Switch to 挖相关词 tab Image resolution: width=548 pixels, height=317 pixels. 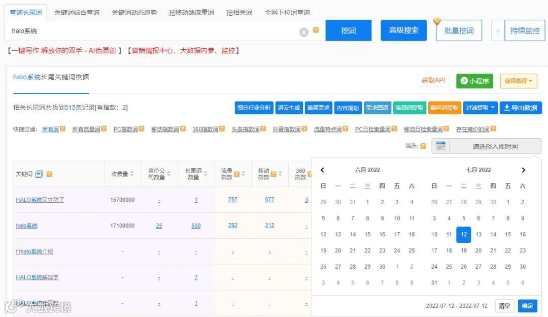(x=239, y=13)
